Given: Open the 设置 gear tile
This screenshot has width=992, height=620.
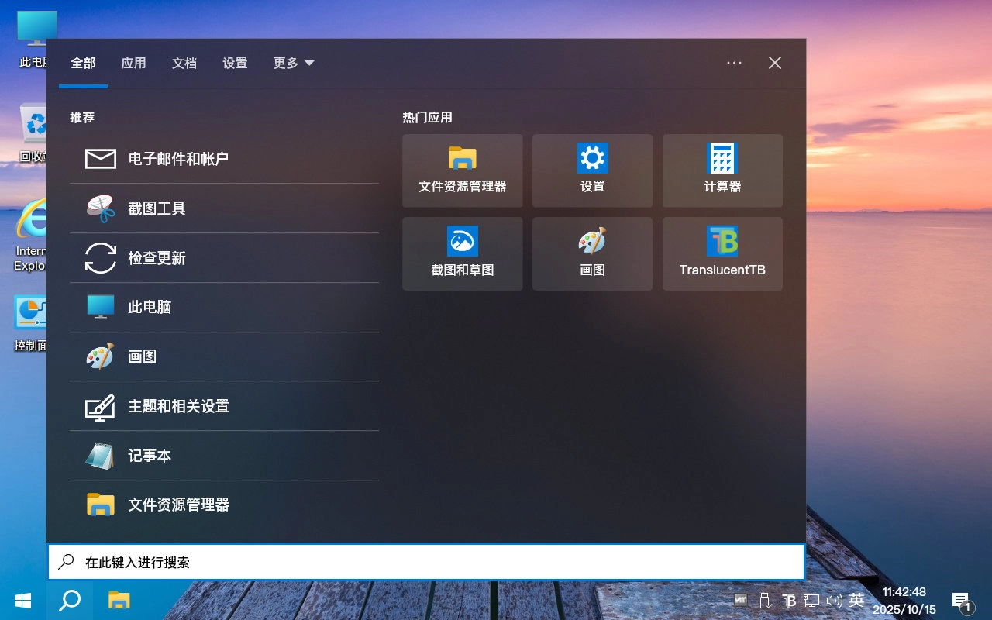Looking at the screenshot, I should pos(592,170).
